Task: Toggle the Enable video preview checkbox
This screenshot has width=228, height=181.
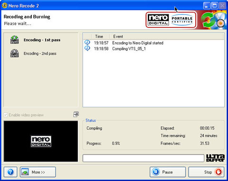Action: click(x=6, y=115)
